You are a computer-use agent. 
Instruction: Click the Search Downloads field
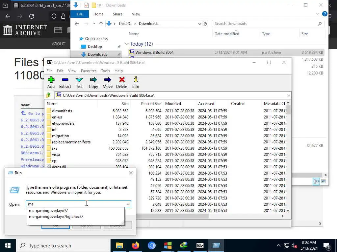[x=268, y=24]
